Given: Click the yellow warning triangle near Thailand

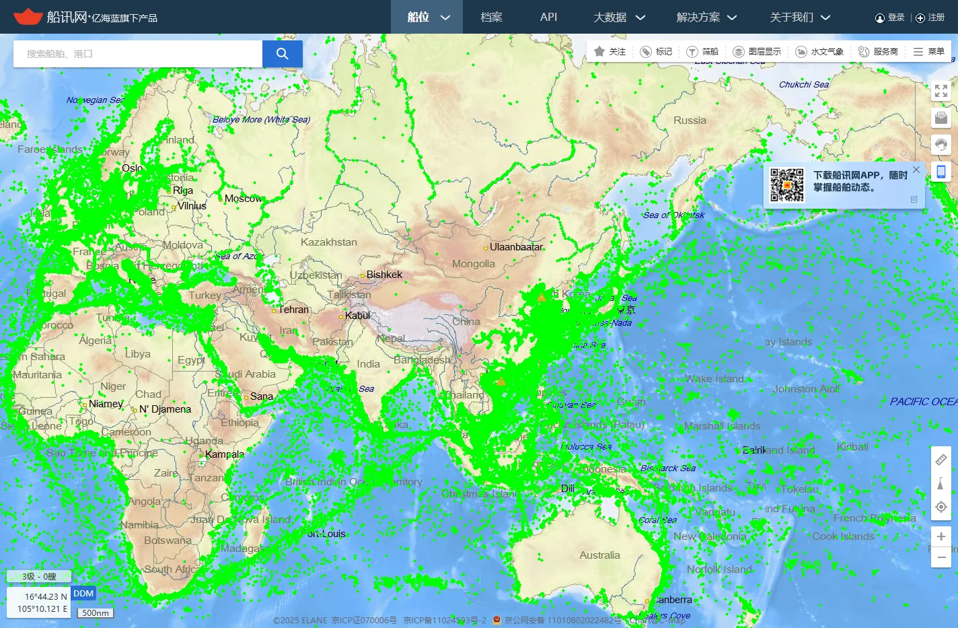Looking at the screenshot, I should click(x=501, y=381).
